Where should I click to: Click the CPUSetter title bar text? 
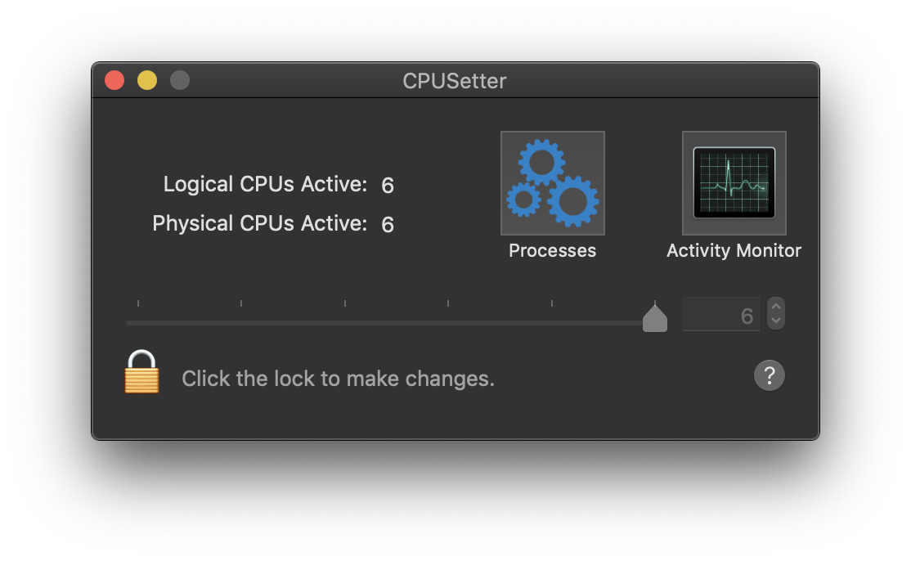[x=455, y=81]
